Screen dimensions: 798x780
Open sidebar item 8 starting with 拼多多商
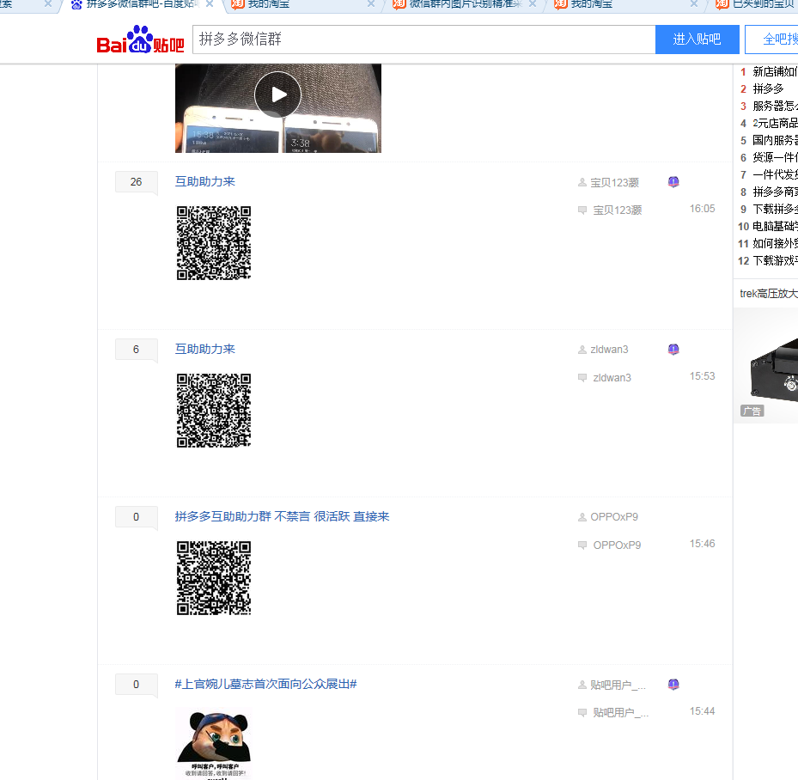775,192
